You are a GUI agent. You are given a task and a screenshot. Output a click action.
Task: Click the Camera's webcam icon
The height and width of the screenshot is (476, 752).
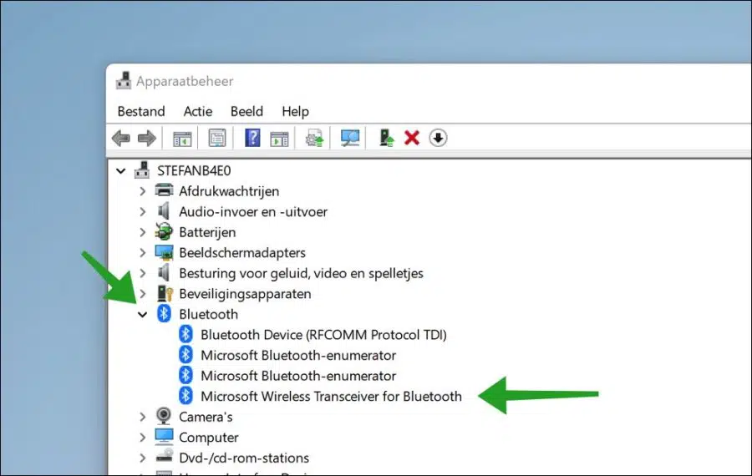tap(164, 416)
